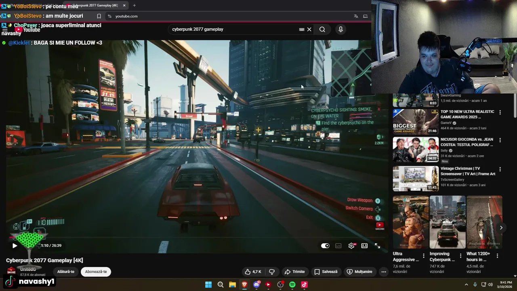The image size is (517, 291).
Task: Close the Cyberpunk 2077 Gameplay tab
Action: 124,5
